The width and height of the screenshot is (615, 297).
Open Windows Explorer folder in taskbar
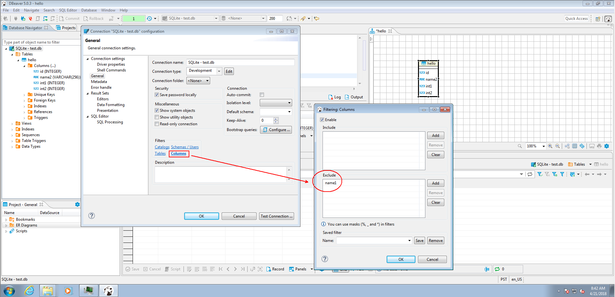click(48, 291)
